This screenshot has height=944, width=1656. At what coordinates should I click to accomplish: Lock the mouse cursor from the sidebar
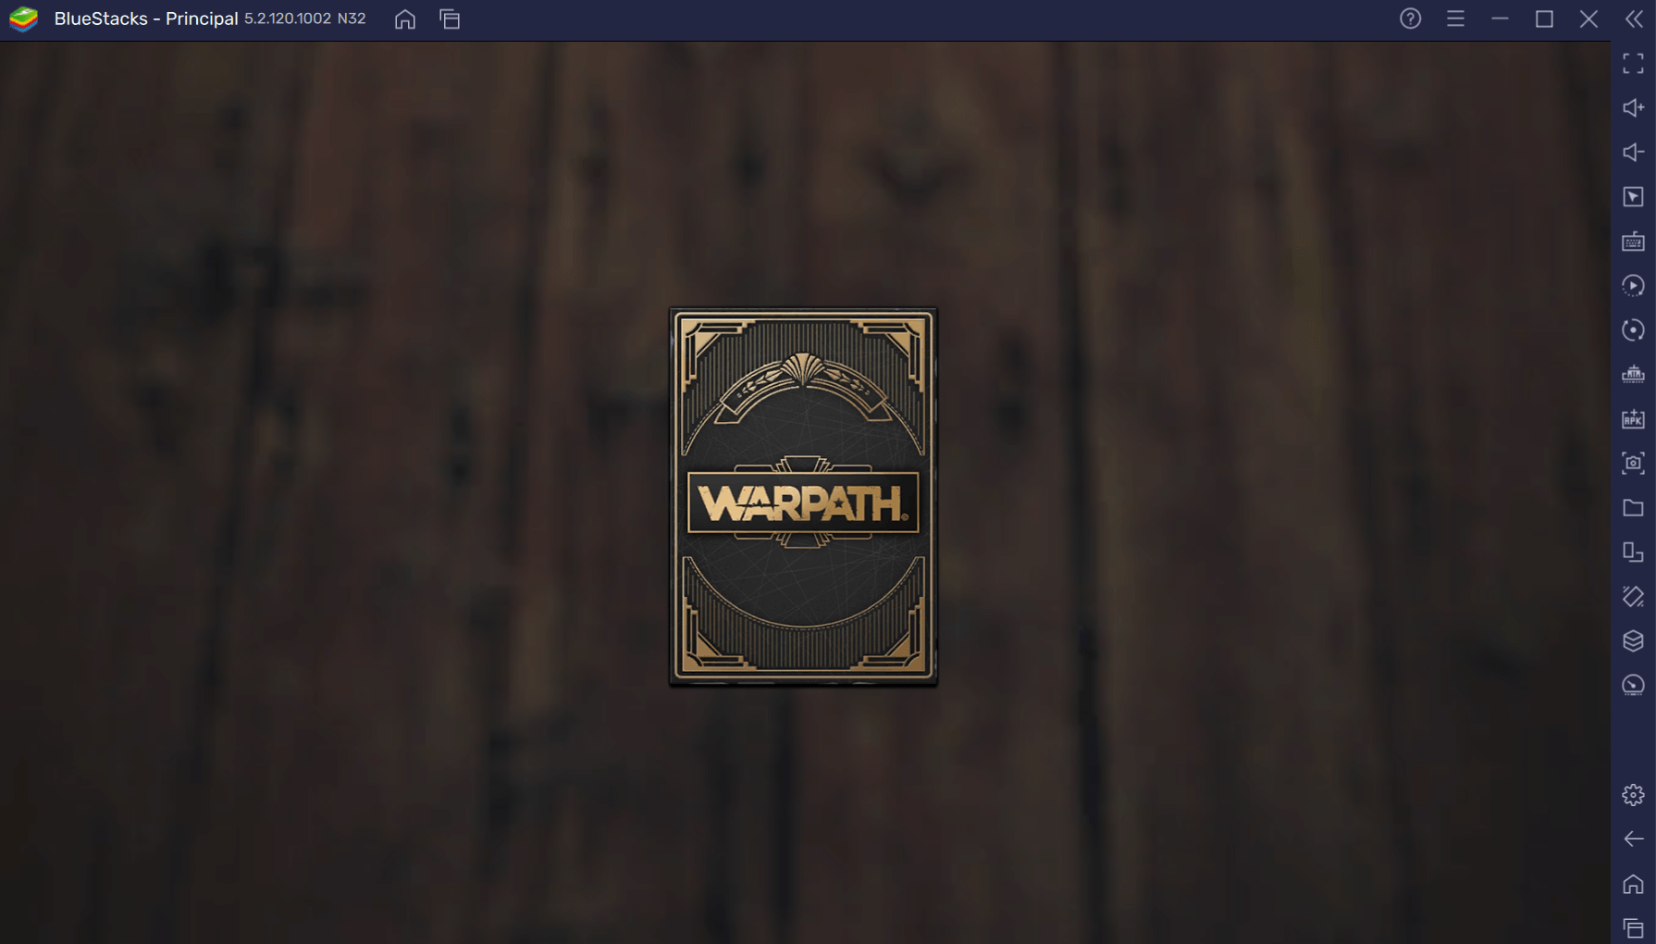click(x=1633, y=197)
